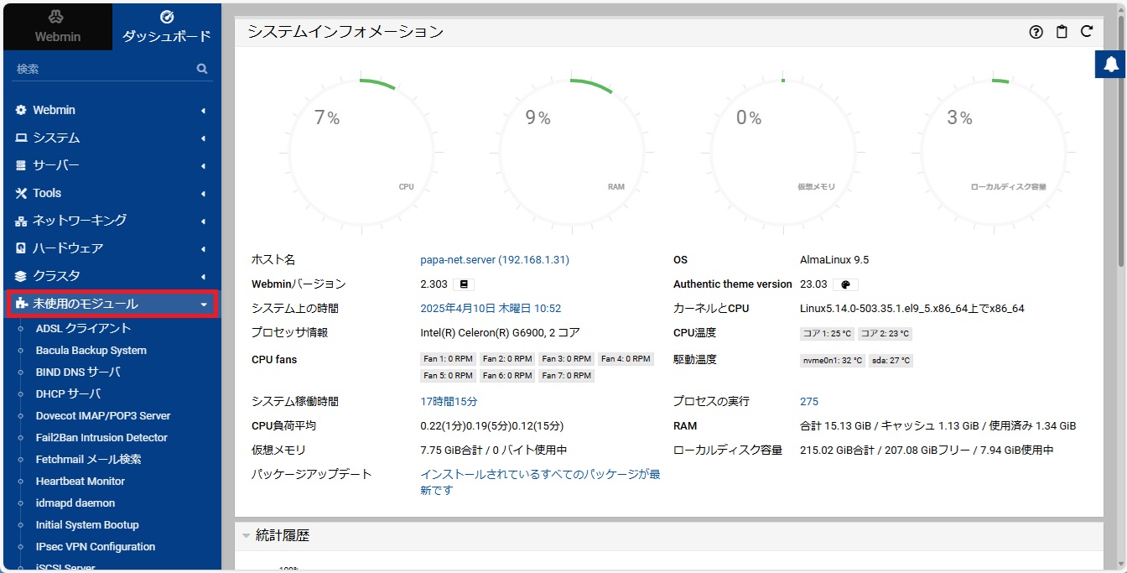Open BIND DNS サーバ module
This screenshot has width=1127, height=573.
point(78,372)
